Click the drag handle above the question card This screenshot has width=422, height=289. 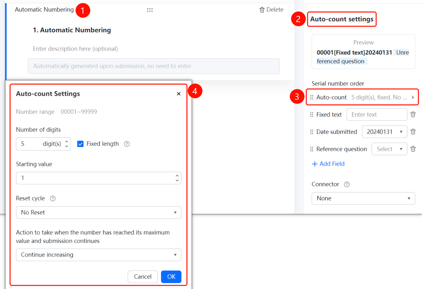tap(150, 10)
